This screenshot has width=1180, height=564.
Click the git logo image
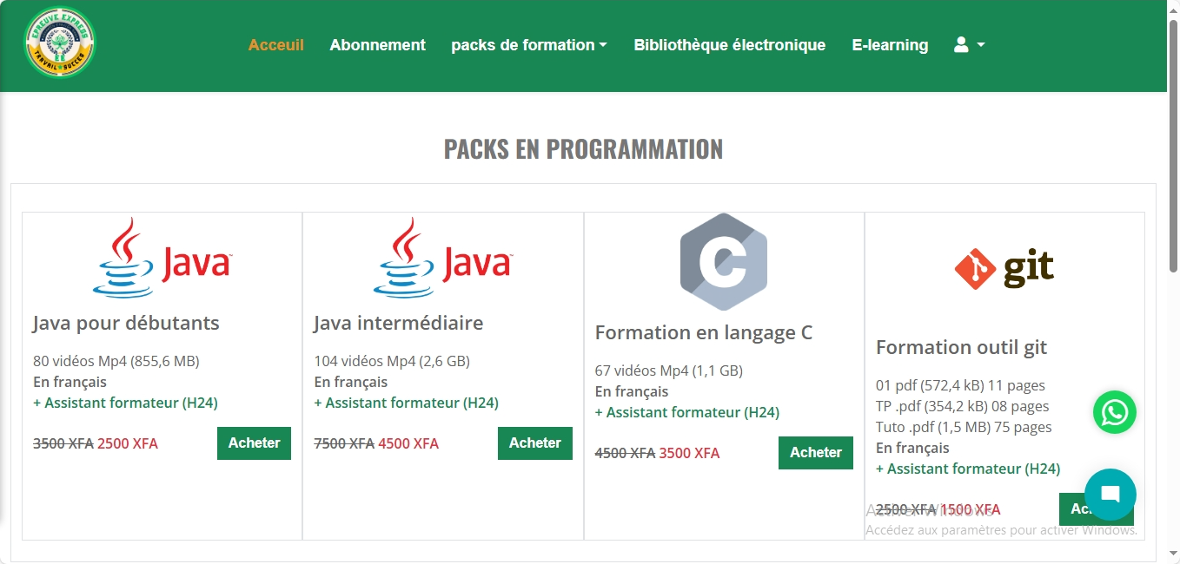[x=1004, y=269]
